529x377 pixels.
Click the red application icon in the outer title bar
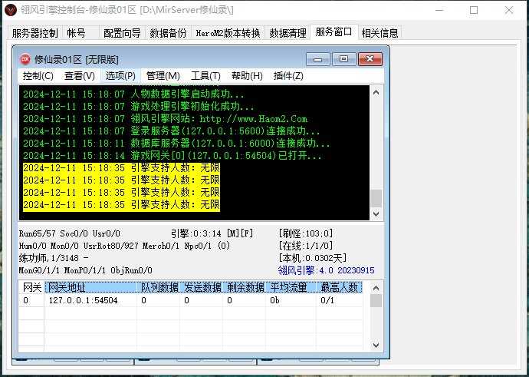(x=10, y=10)
